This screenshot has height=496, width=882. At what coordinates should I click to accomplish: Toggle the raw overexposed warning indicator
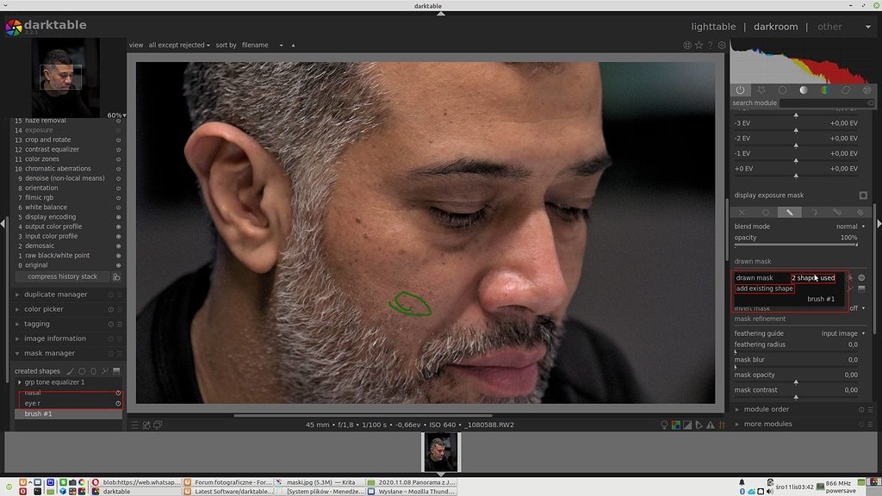point(676,425)
